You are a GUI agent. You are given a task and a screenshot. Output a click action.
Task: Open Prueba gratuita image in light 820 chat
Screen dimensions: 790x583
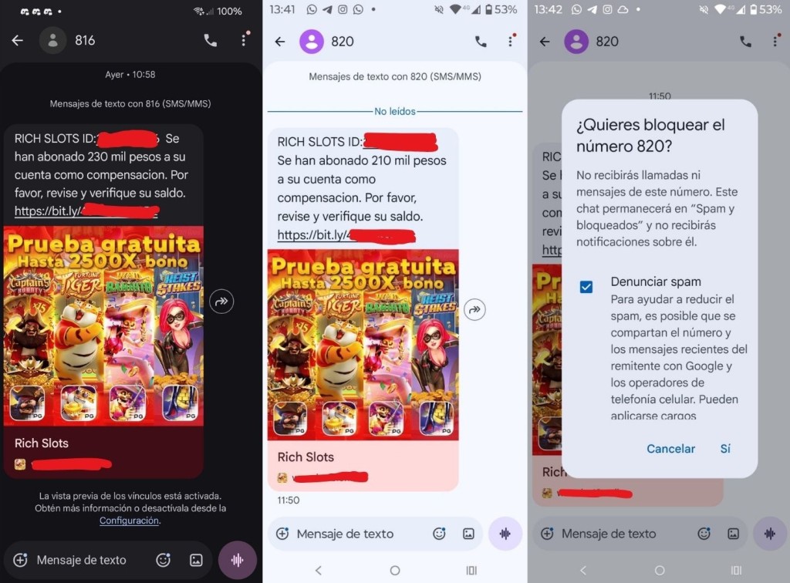pyautogui.click(x=363, y=345)
